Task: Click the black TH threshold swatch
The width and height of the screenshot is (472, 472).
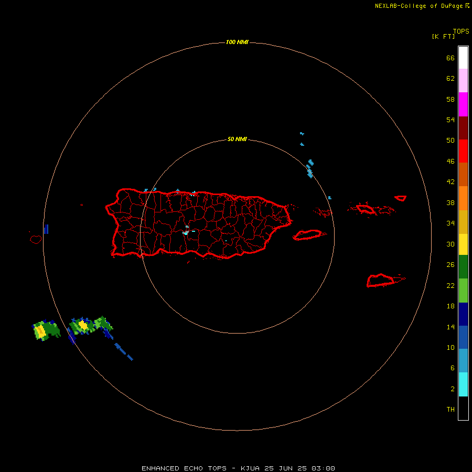Action: pos(463,408)
